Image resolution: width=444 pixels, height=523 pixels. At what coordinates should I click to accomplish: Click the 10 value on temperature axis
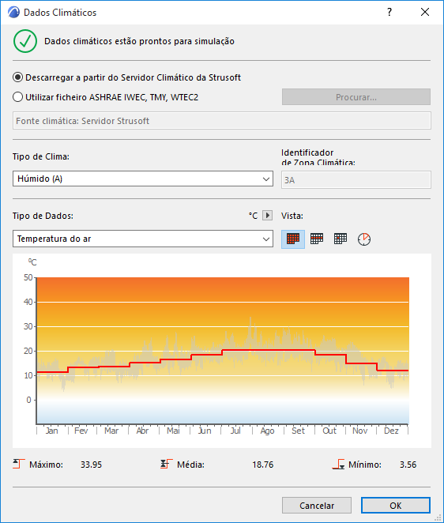click(28, 375)
